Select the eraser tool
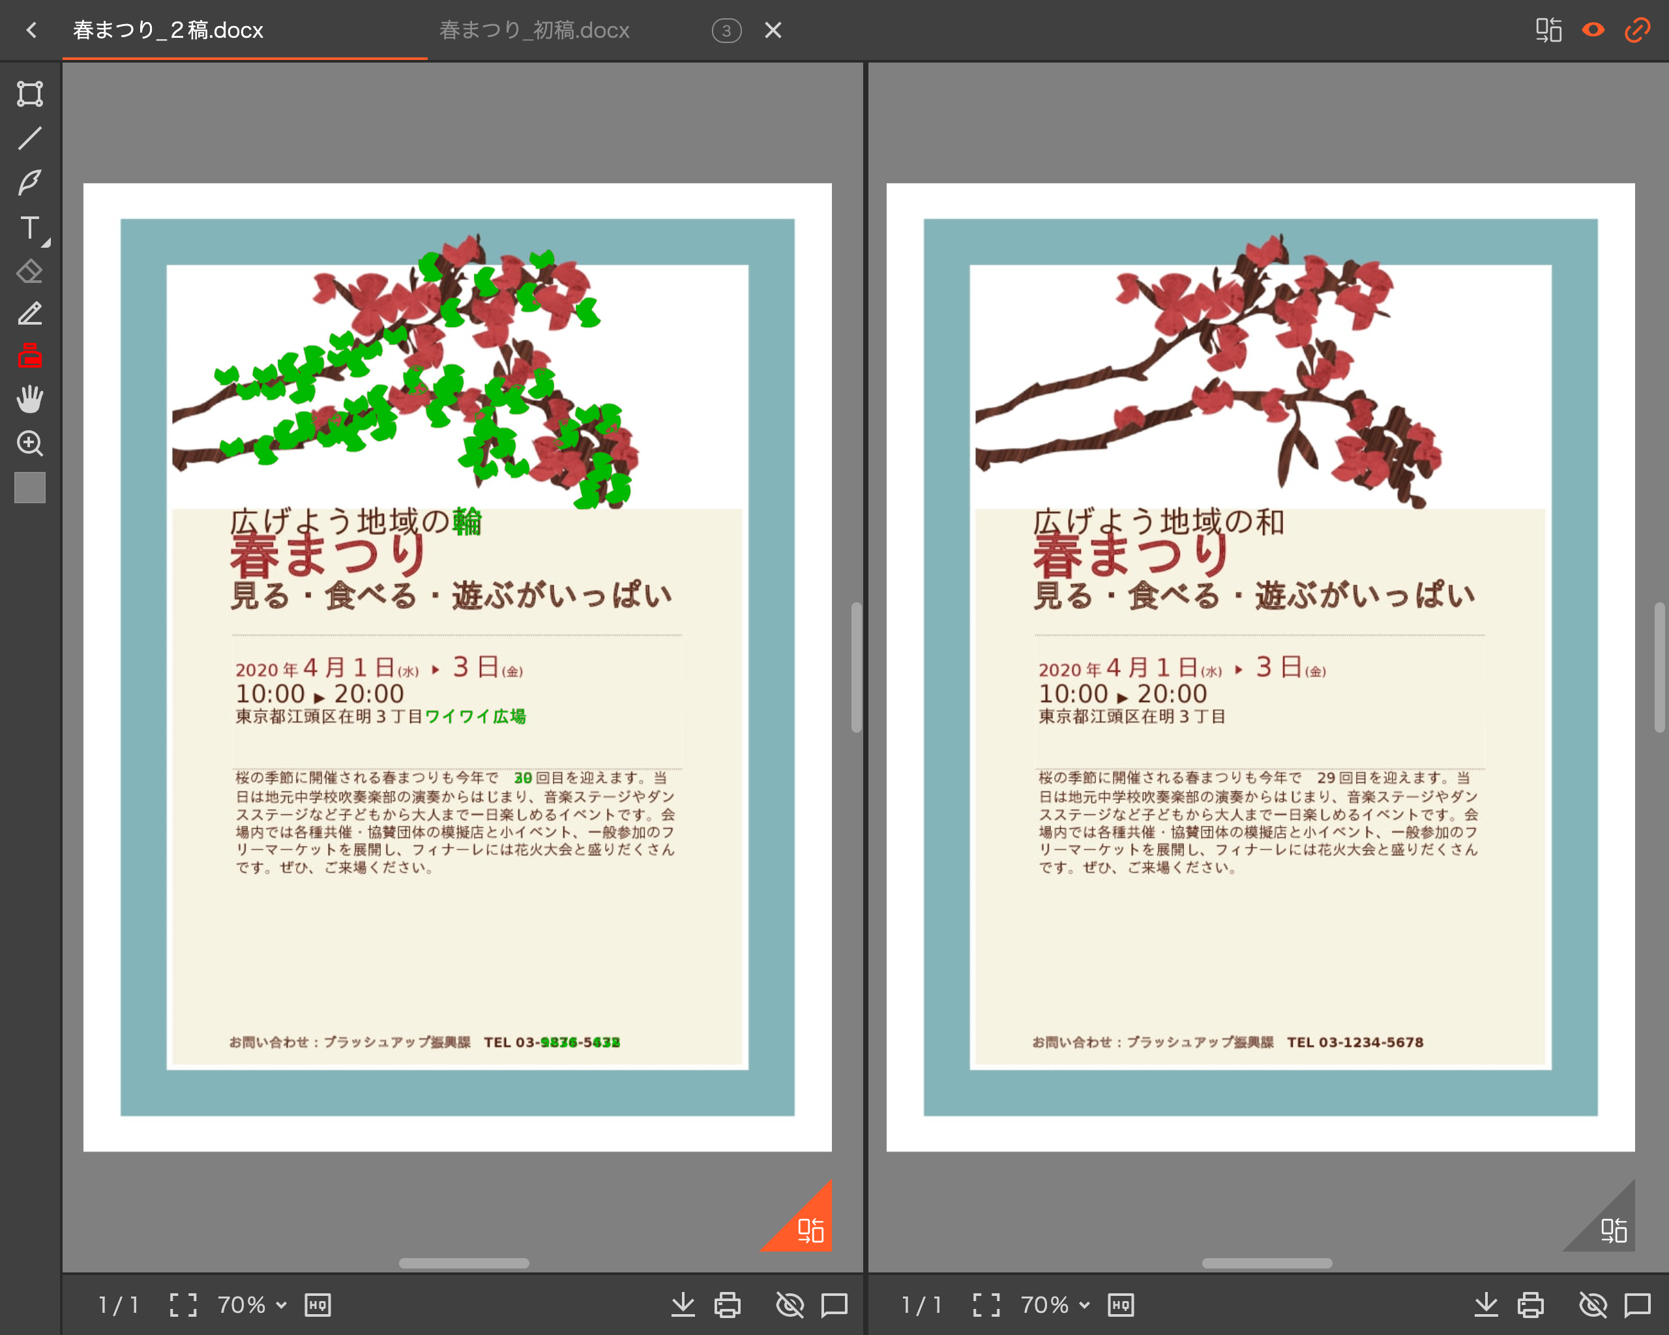This screenshot has width=1669, height=1335. (29, 272)
